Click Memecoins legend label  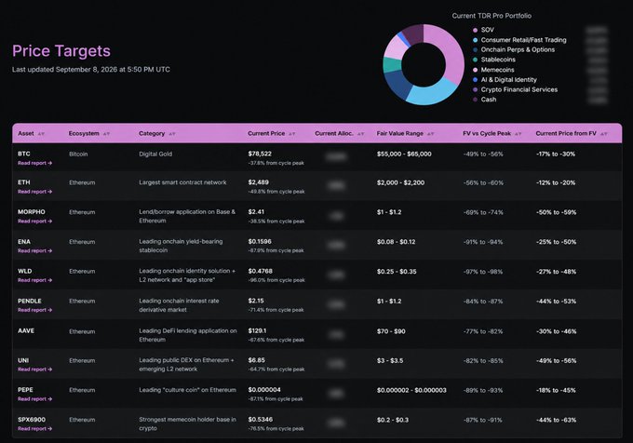pyautogui.click(x=497, y=70)
